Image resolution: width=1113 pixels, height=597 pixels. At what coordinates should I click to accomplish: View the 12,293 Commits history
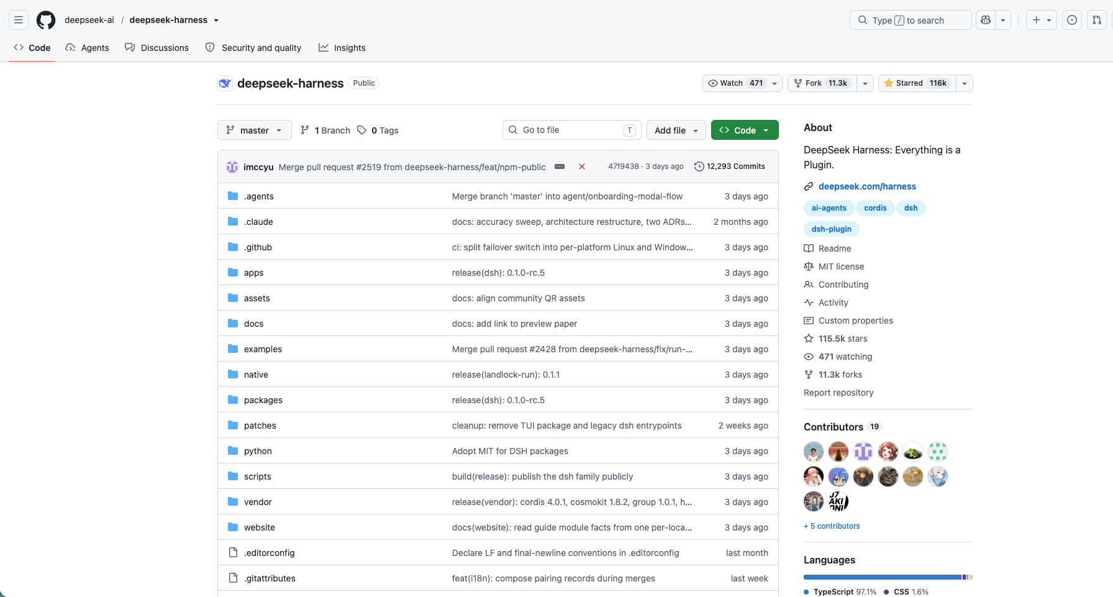(730, 166)
